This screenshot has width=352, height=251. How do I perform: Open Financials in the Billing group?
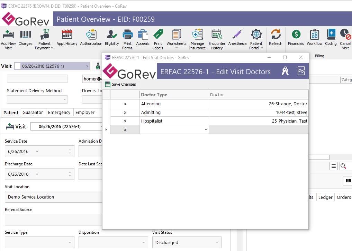point(296,37)
